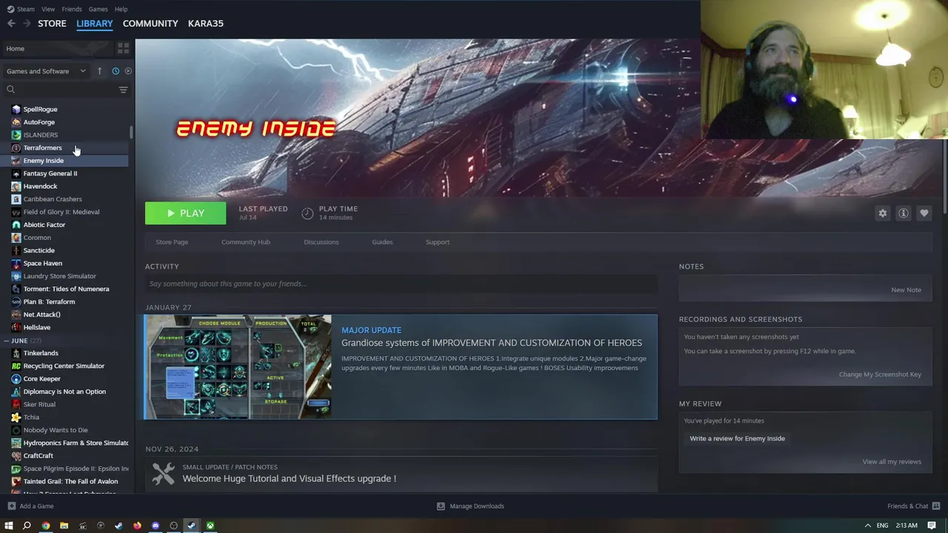Image resolution: width=948 pixels, height=533 pixels.
Task: Add Enemy Inside to favorites heart icon
Action: 924,213
